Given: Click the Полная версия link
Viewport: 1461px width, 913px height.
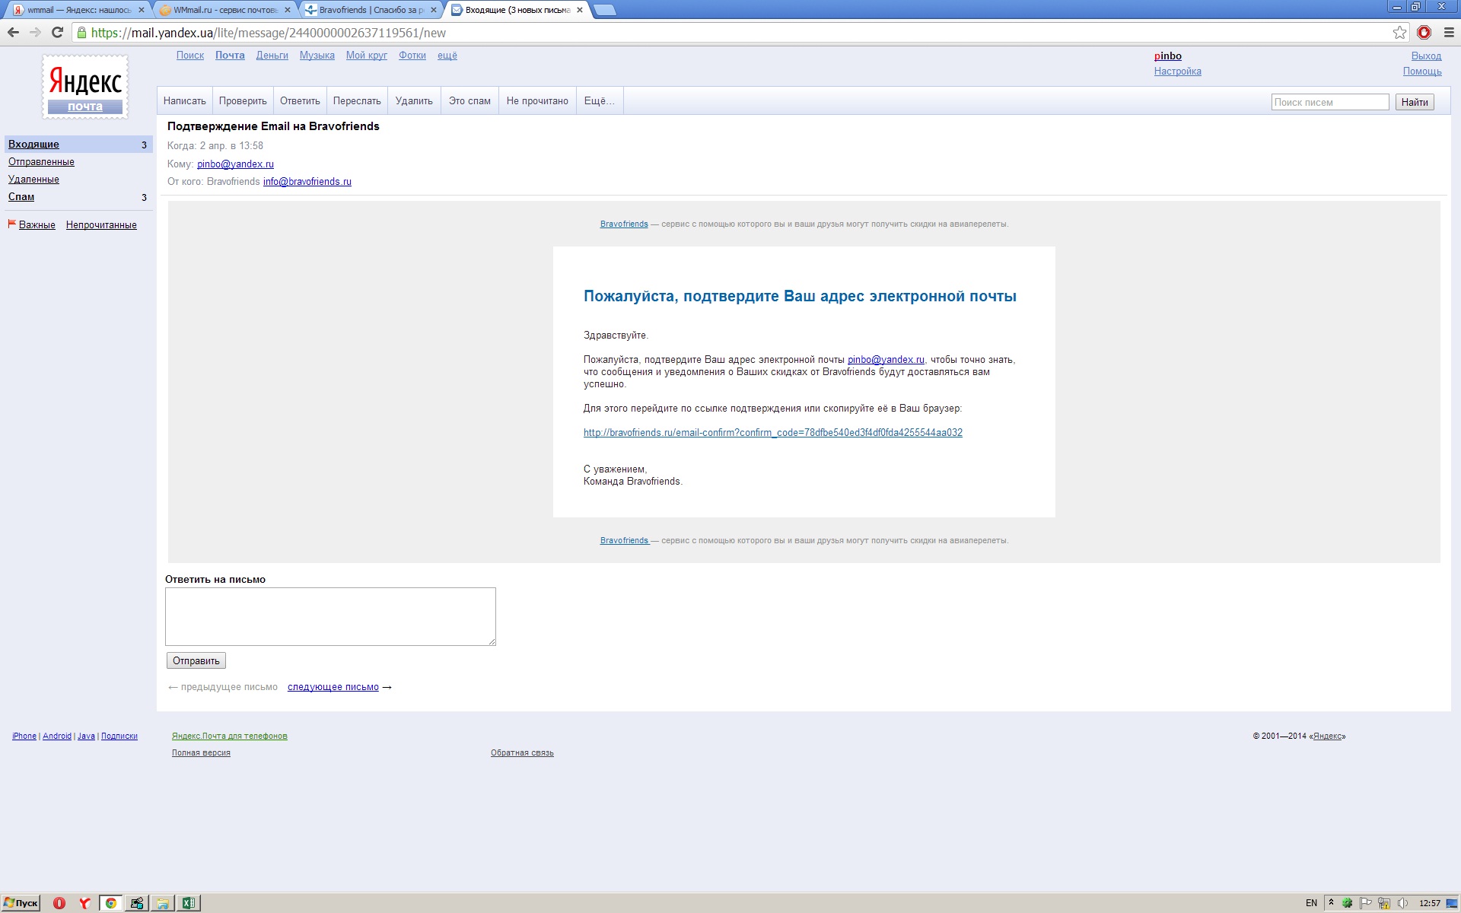Looking at the screenshot, I should pos(201,752).
